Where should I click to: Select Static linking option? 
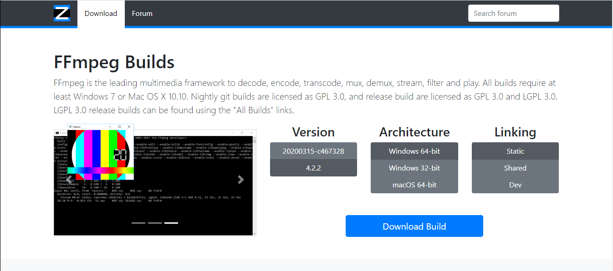[x=515, y=151]
